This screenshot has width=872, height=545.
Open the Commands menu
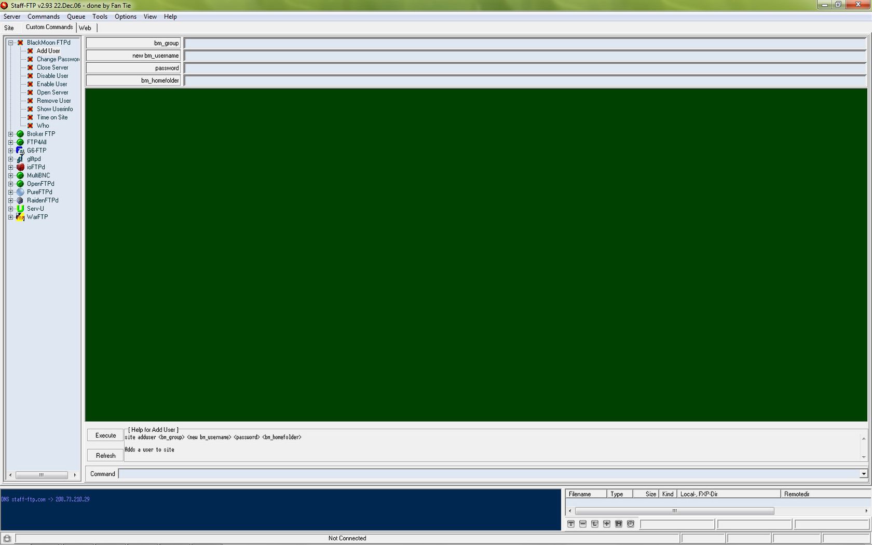coord(44,17)
